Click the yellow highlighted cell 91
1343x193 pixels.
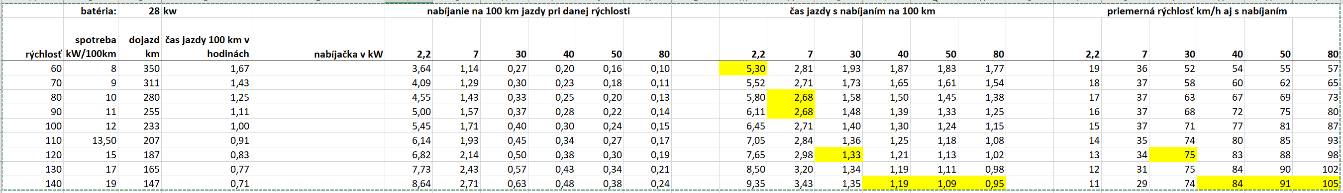click(1269, 183)
